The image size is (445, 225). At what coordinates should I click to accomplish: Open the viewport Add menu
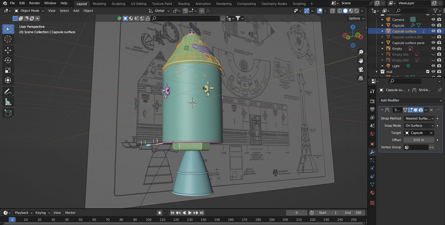tap(76, 11)
